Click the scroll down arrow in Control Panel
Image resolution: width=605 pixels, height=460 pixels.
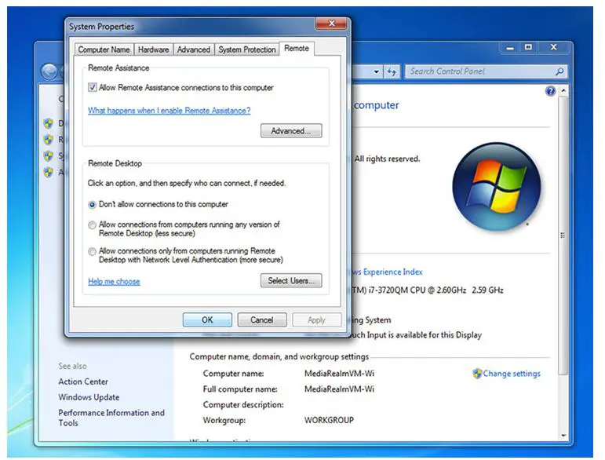pyautogui.click(x=563, y=436)
